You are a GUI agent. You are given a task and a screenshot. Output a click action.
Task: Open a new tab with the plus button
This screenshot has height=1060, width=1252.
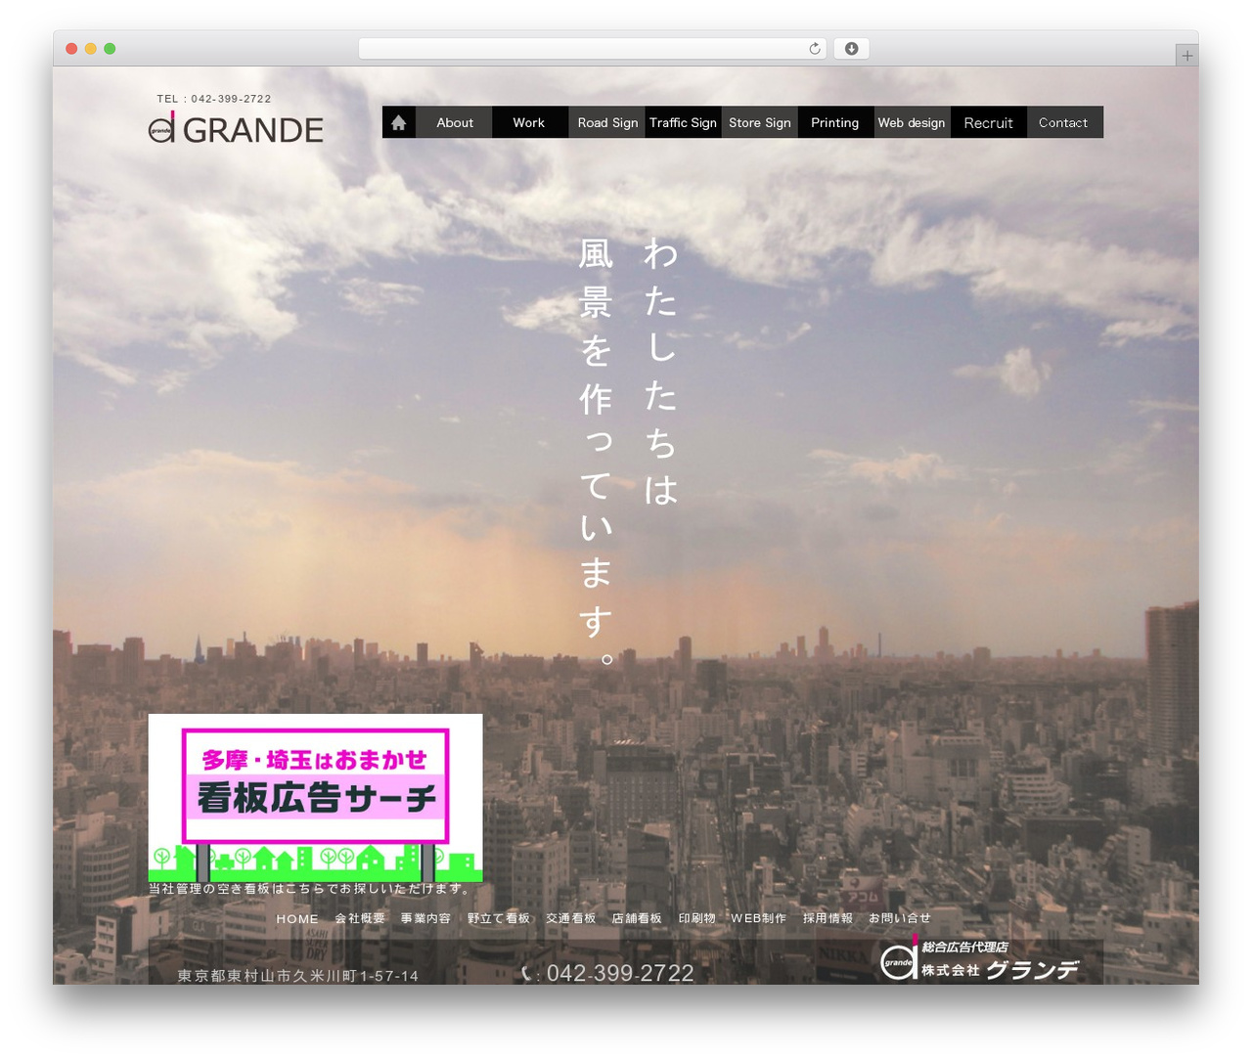(x=1186, y=56)
